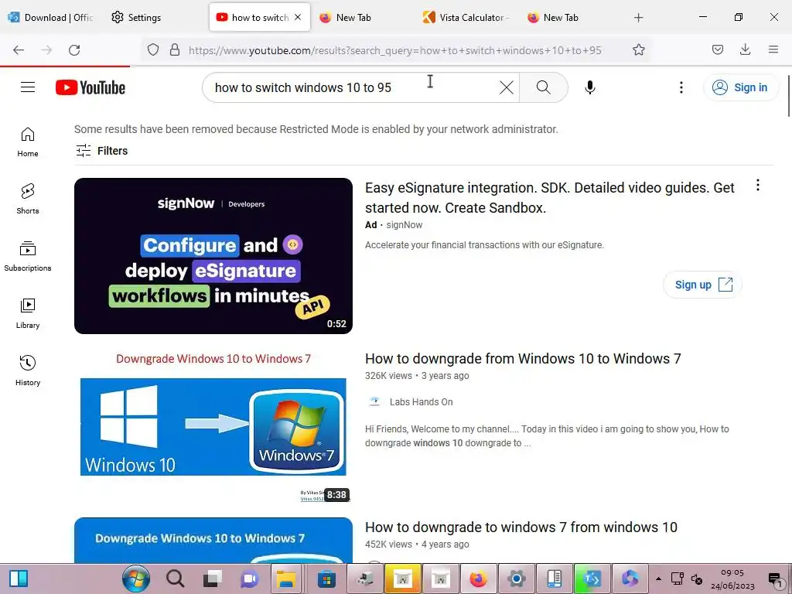Clear the search query with the X
This screenshot has width=792, height=594.
(506, 87)
